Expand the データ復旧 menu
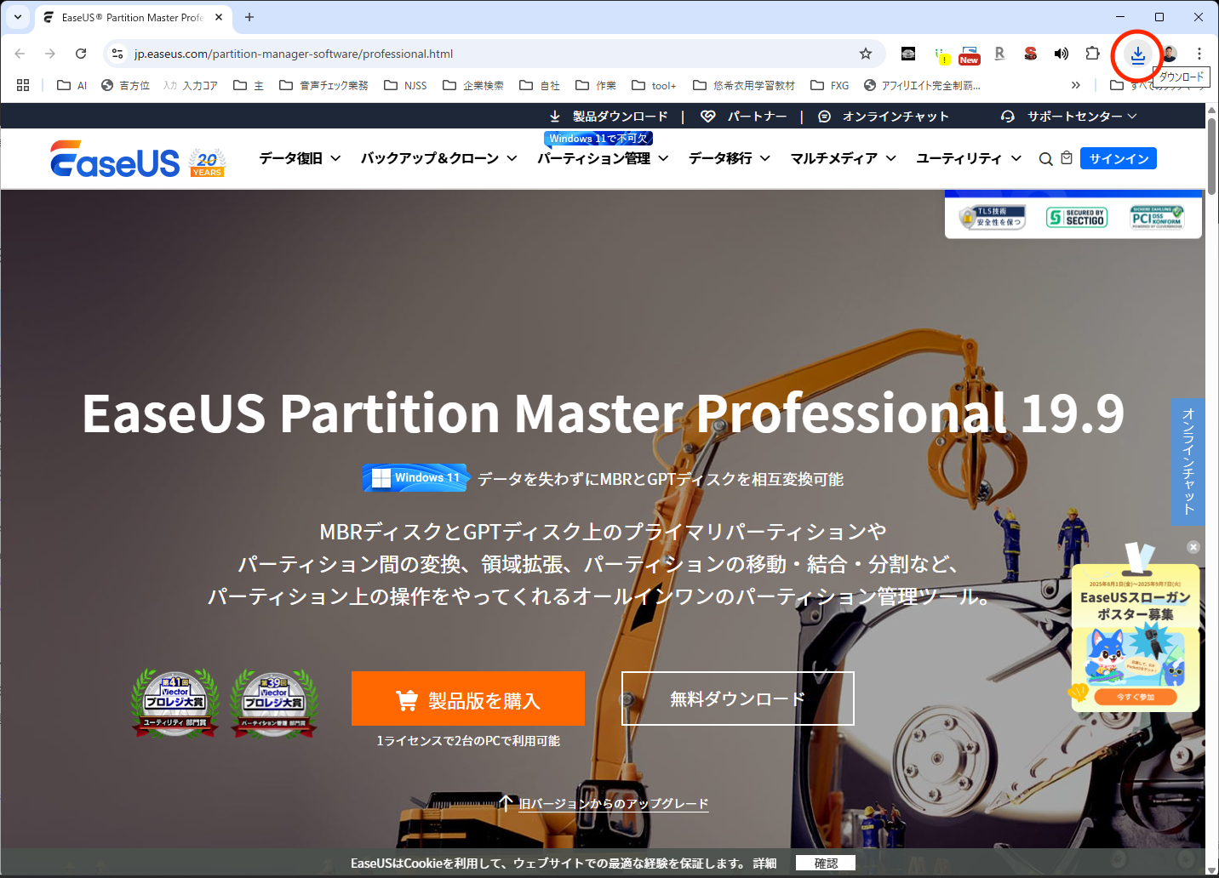Viewport: 1219px width, 878px height. pos(300,158)
